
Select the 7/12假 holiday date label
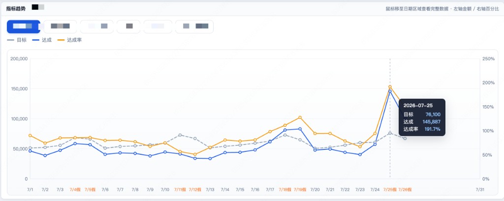(x=195, y=190)
